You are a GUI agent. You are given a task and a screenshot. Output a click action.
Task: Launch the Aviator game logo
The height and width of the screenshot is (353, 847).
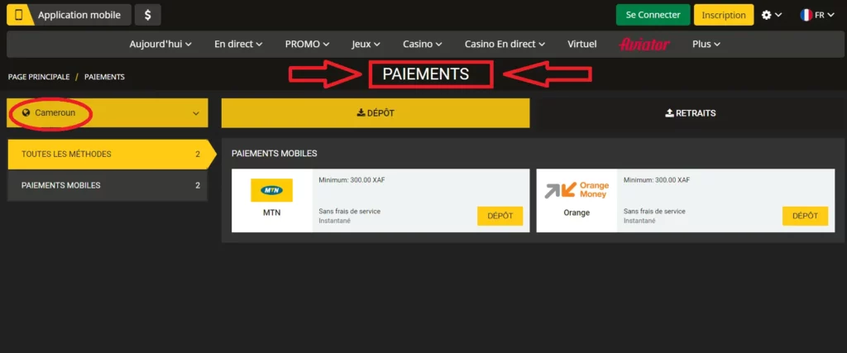tap(644, 45)
